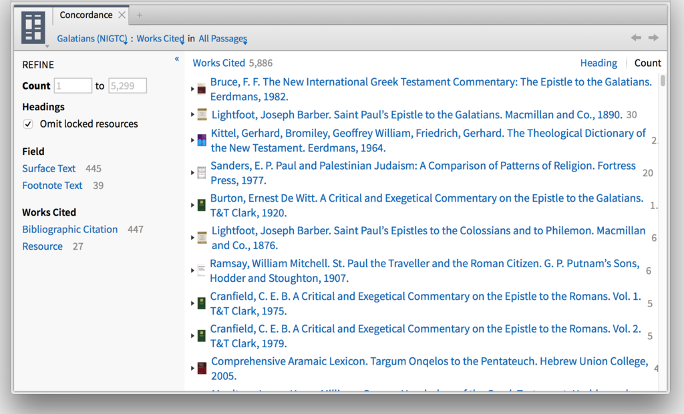This screenshot has height=414, width=684.
Task: Click the Burton Galatians commentary cover icon
Action: pos(202,205)
